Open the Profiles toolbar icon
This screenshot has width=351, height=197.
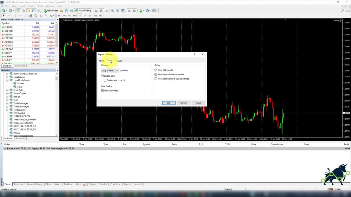(10, 11)
